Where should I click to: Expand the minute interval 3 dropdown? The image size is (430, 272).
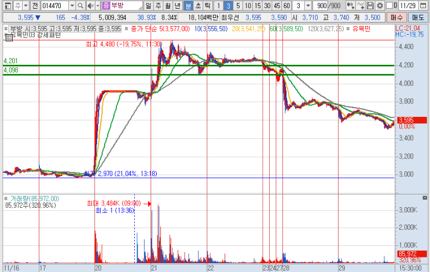coord(308,5)
